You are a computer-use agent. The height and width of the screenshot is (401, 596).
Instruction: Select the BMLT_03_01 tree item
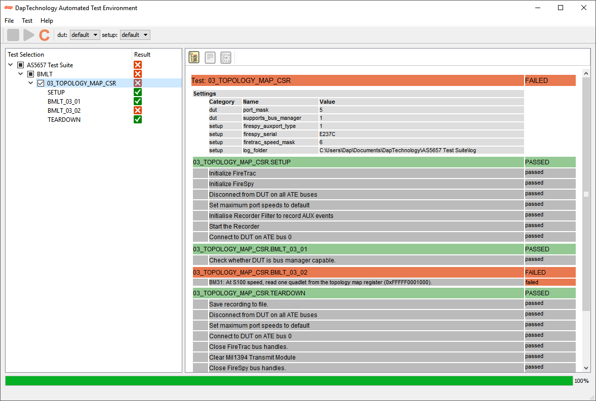click(x=64, y=102)
